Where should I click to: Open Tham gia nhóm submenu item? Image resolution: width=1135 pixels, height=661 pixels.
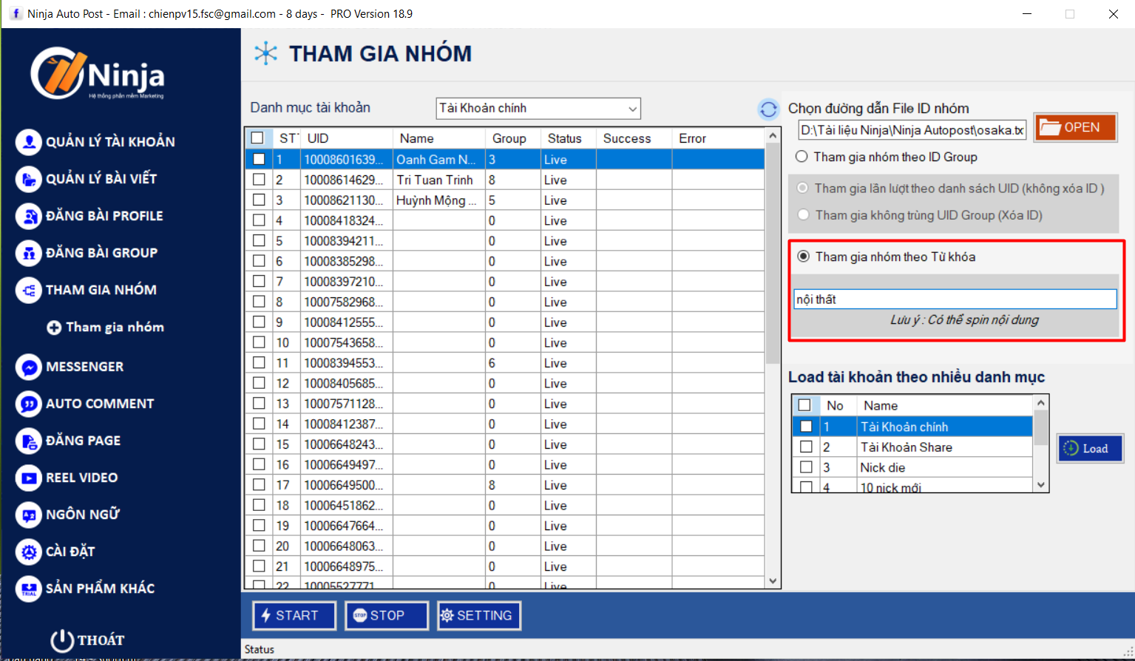click(115, 327)
